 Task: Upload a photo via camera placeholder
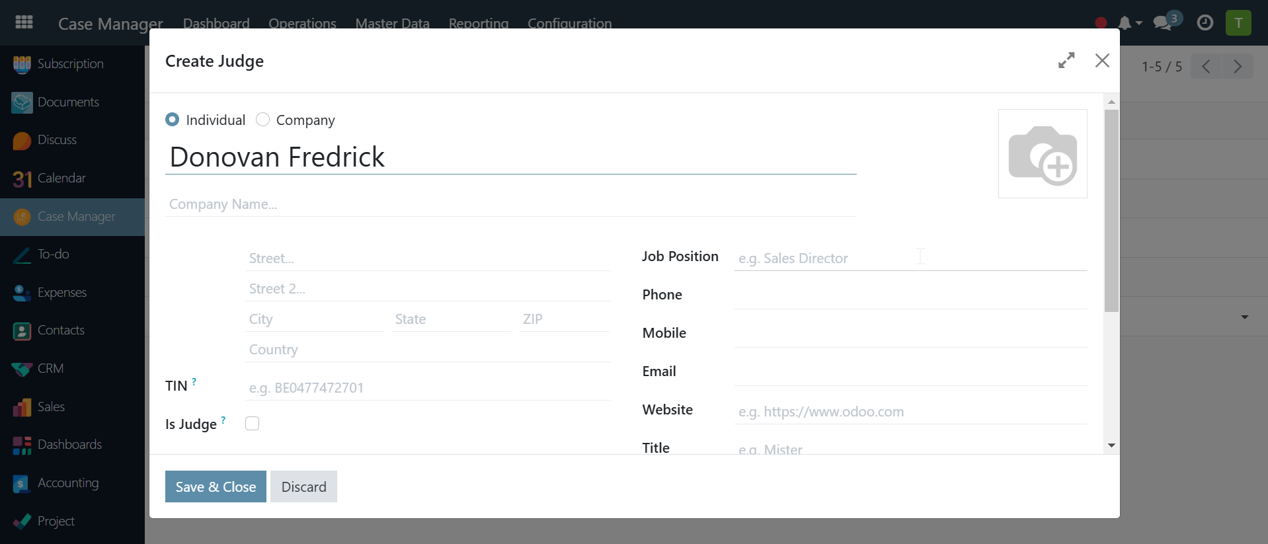pos(1043,154)
